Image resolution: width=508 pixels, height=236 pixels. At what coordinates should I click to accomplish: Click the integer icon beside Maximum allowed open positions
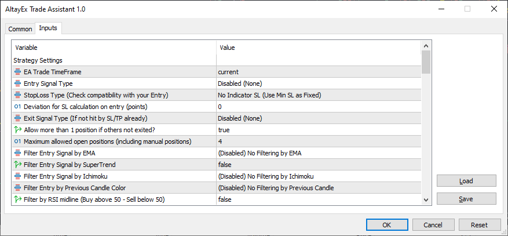coord(18,141)
